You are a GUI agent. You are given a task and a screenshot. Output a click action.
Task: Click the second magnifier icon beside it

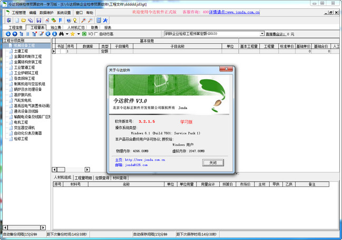coord(90,21)
